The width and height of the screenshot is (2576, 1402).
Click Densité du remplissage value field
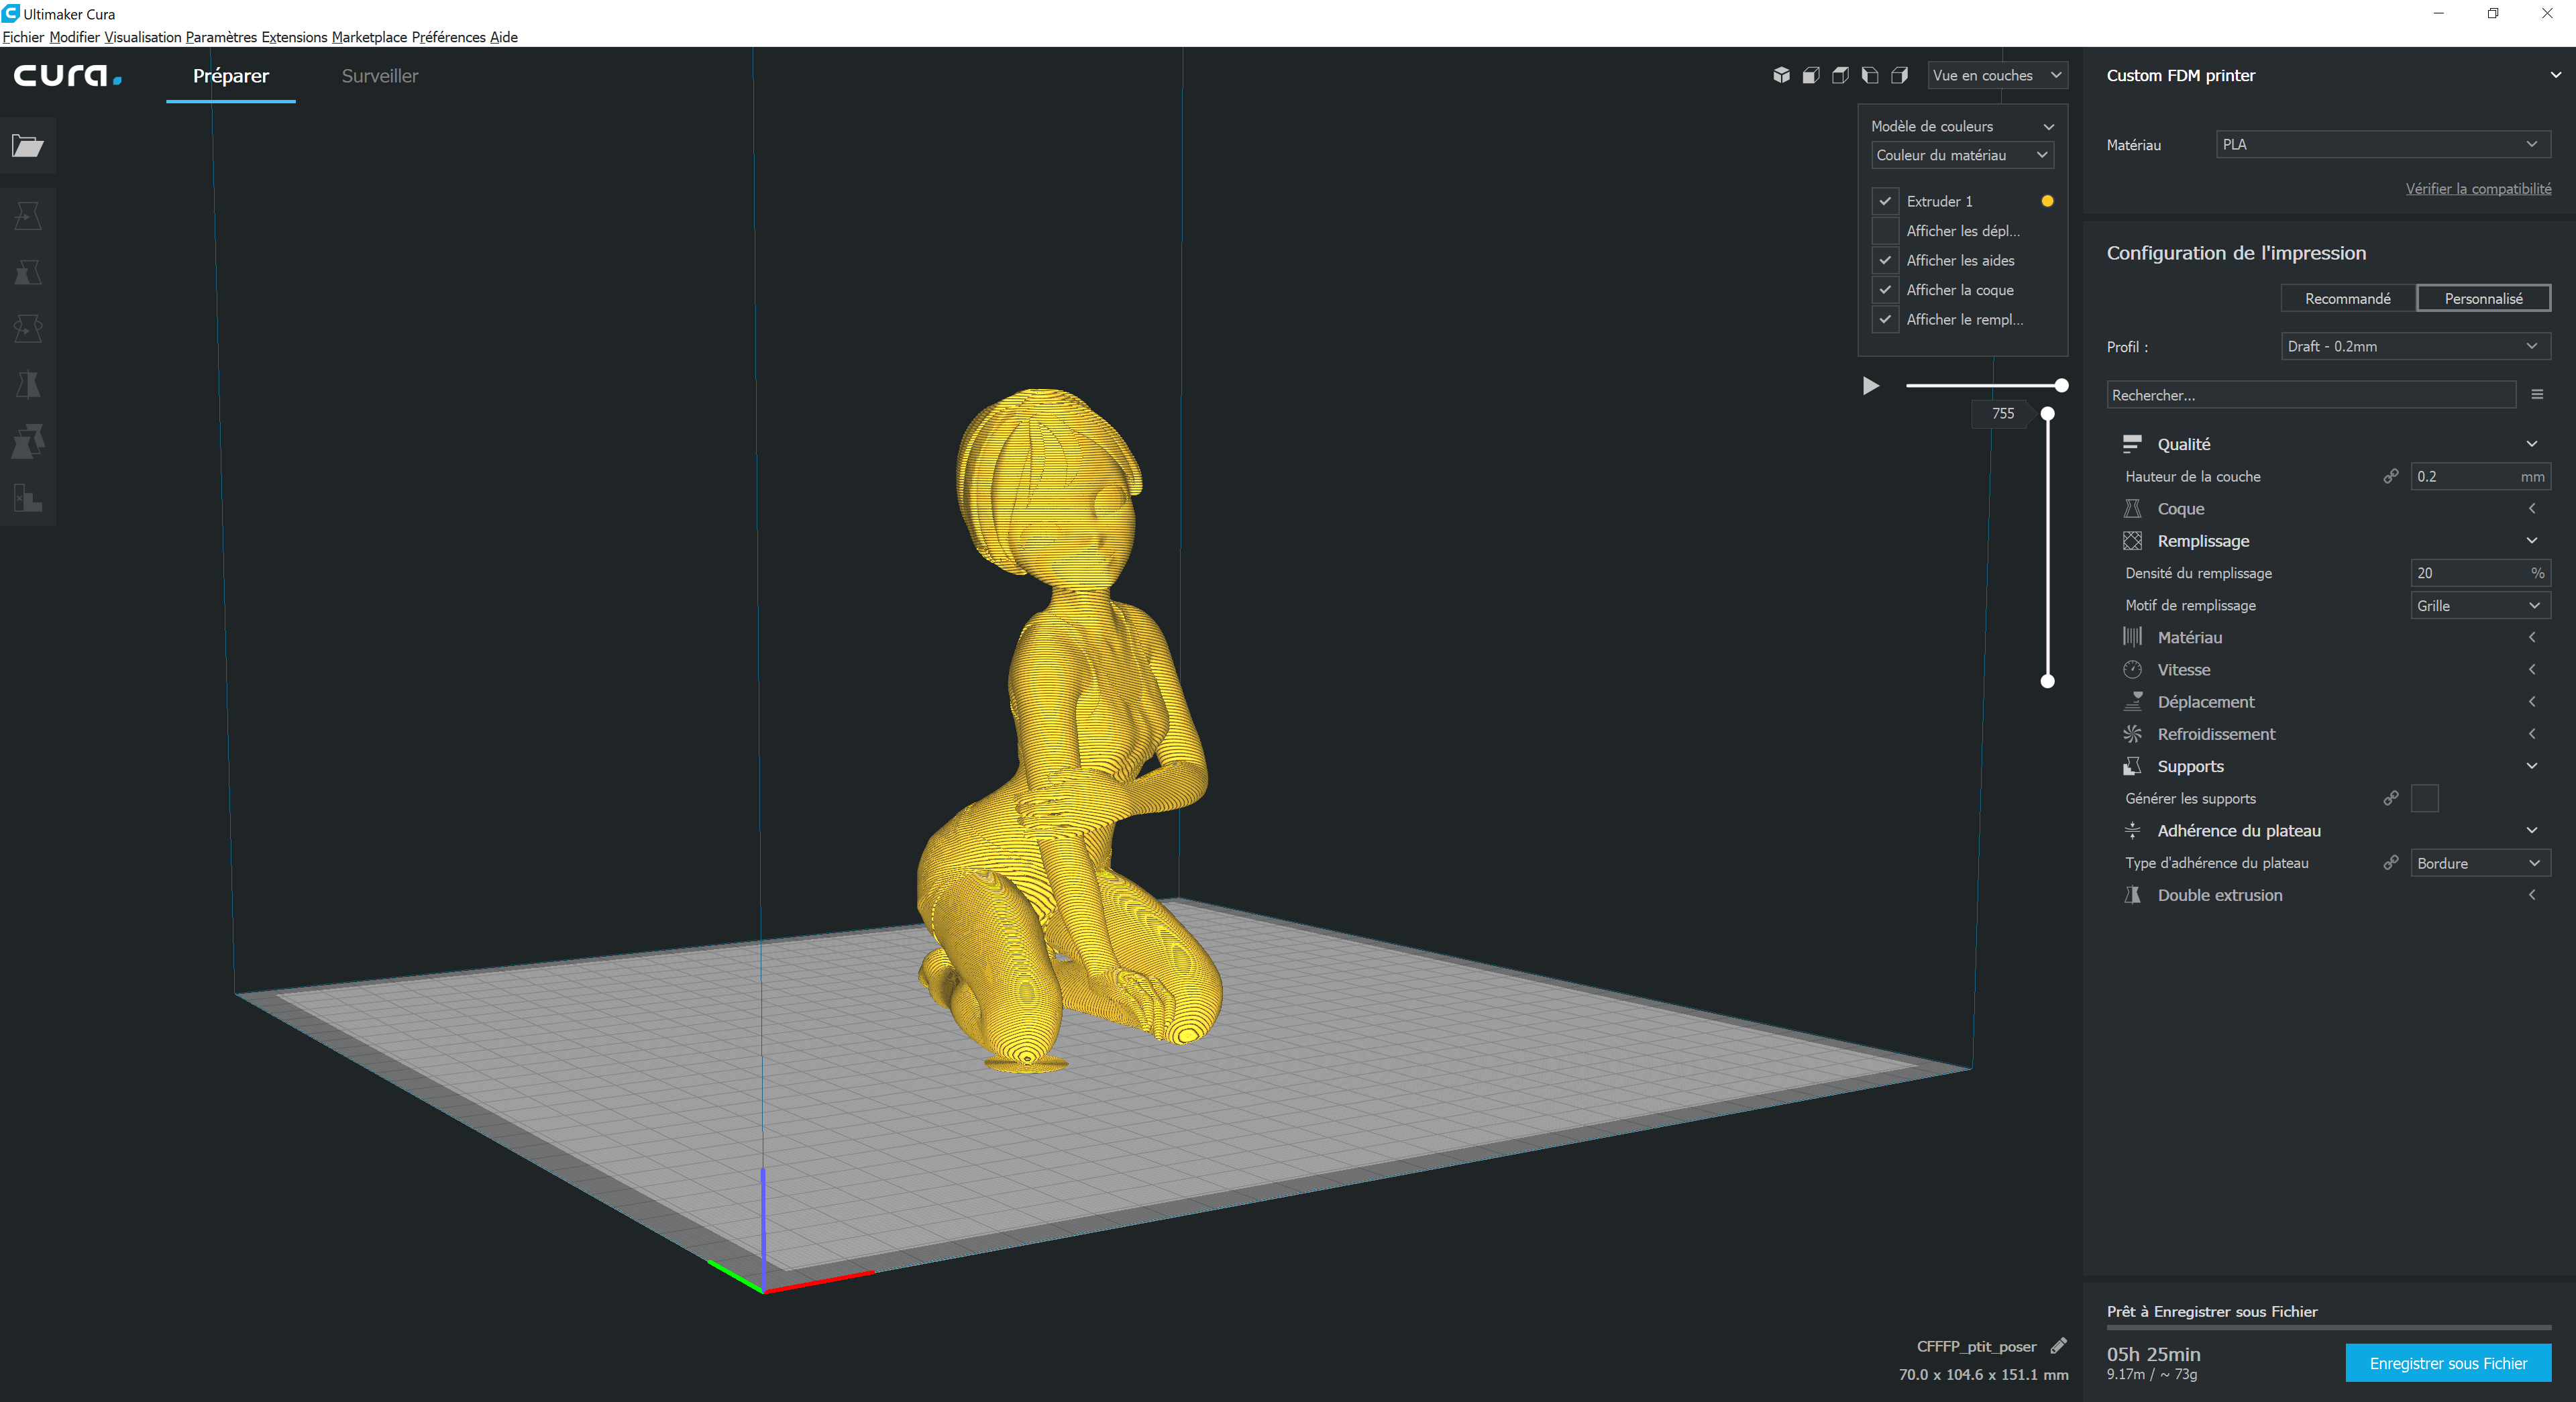(x=2480, y=573)
